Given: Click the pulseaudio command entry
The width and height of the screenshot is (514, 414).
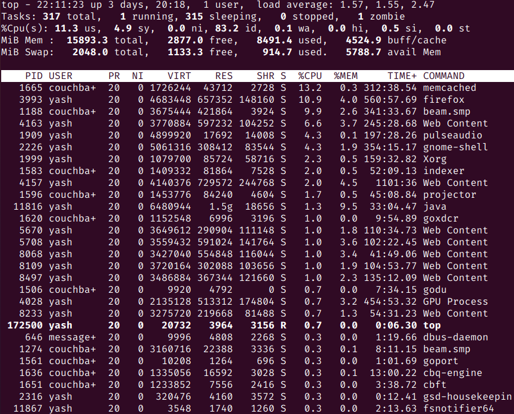Looking at the screenshot, I should 452,135.
